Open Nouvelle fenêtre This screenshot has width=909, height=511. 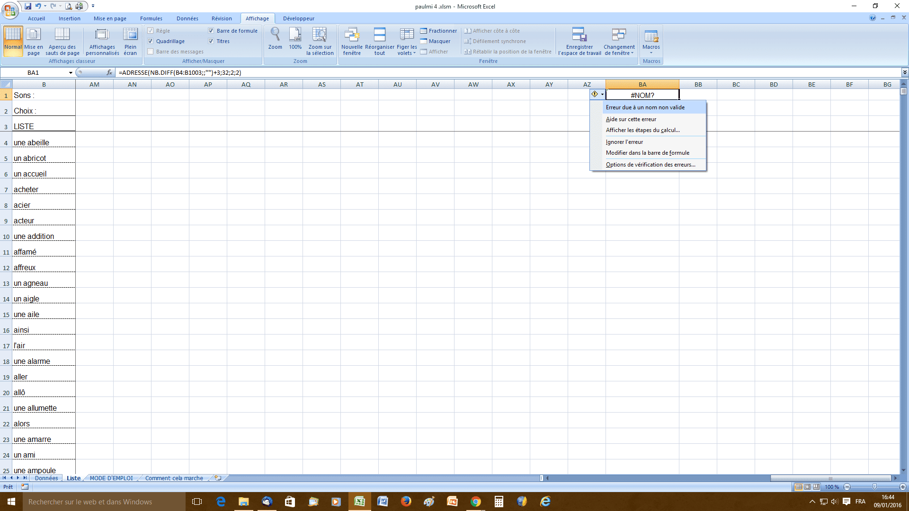tap(352, 35)
